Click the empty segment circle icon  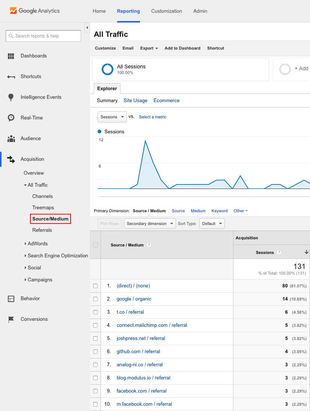pos(285,70)
